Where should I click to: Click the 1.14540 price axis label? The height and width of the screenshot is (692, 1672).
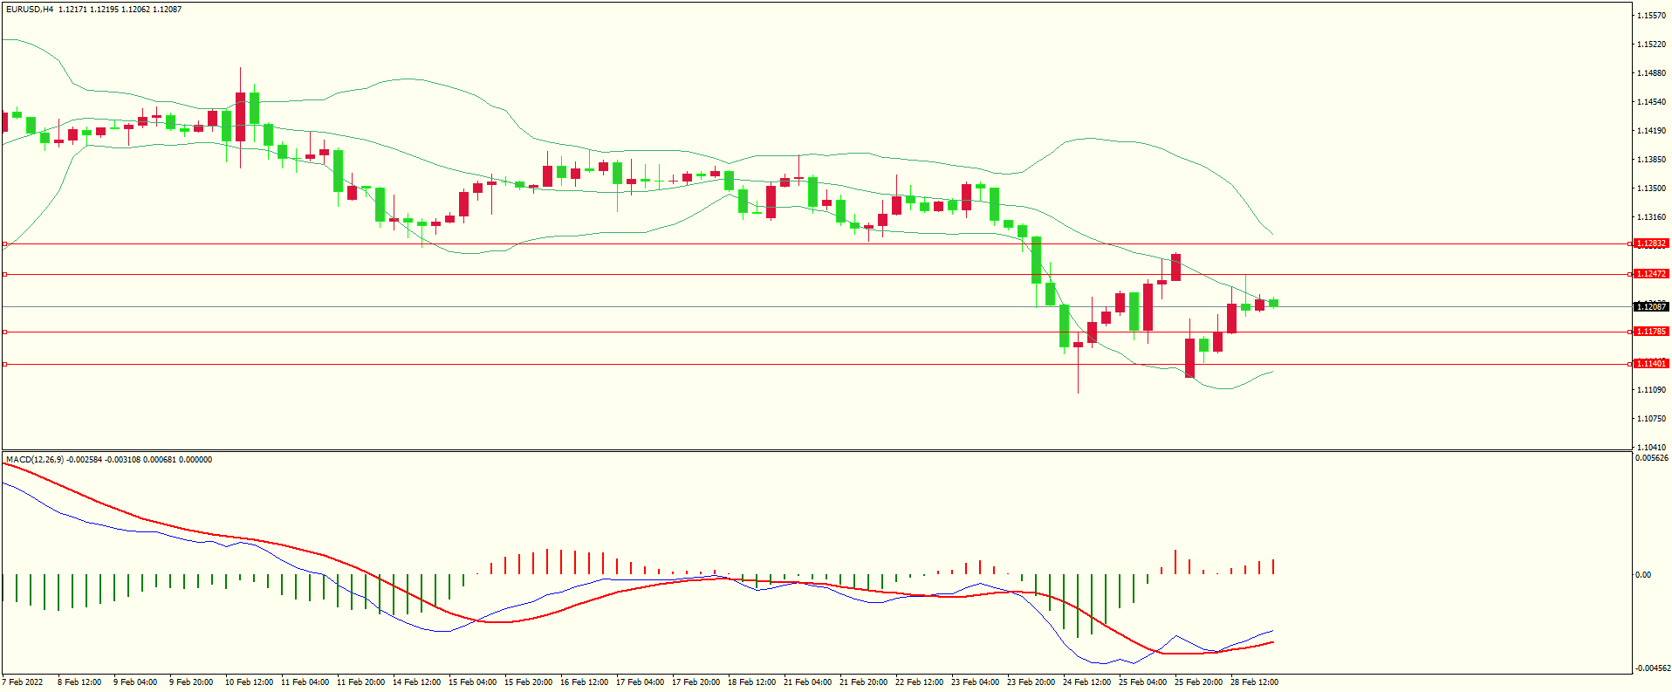click(x=1652, y=102)
